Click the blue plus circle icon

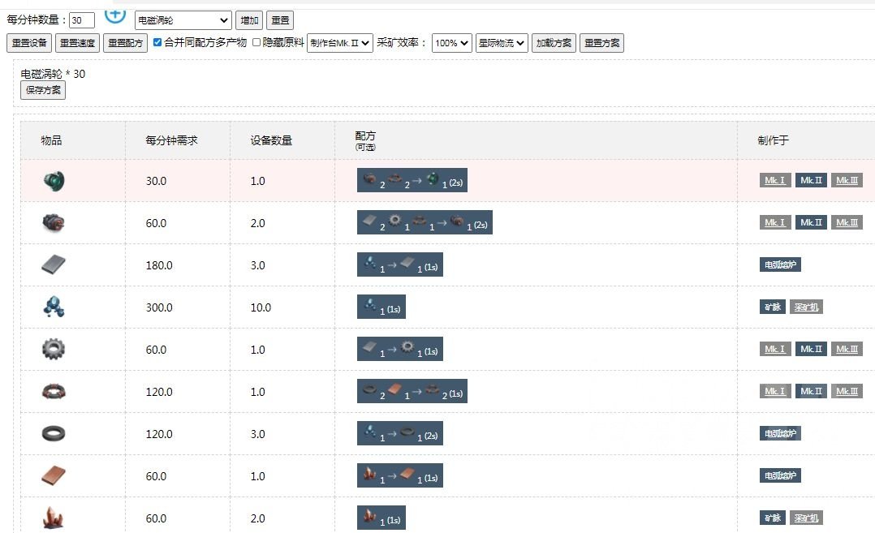[x=115, y=15]
